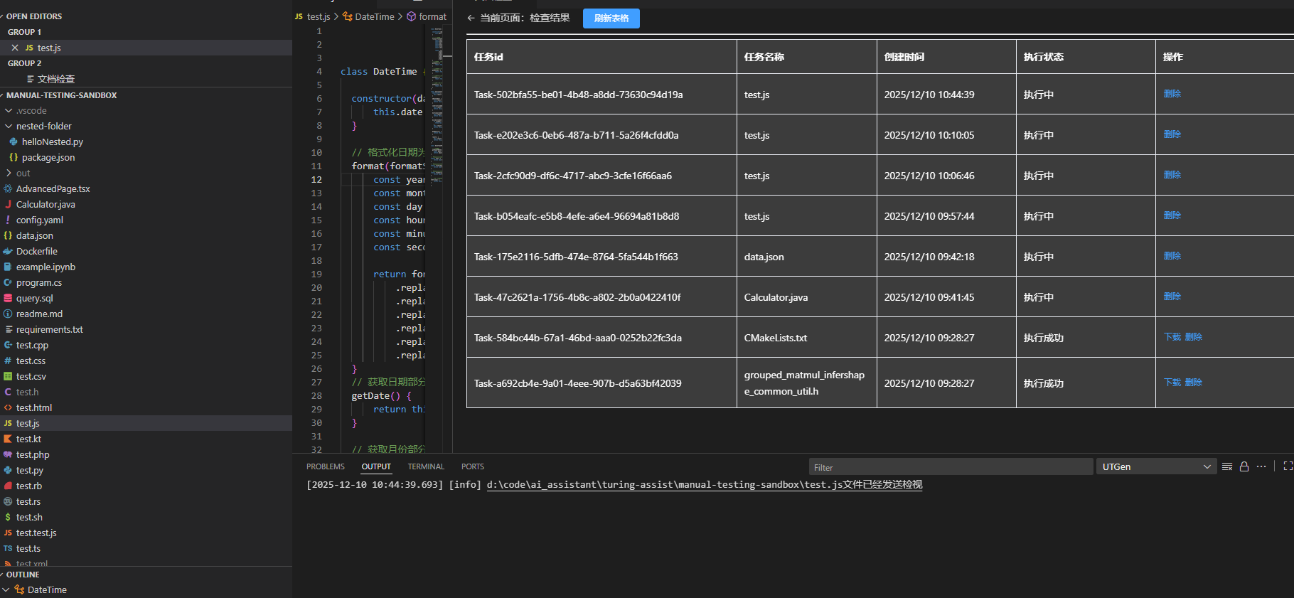Close test.js in Open Editors
The image size is (1294, 598).
click(x=15, y=48)
